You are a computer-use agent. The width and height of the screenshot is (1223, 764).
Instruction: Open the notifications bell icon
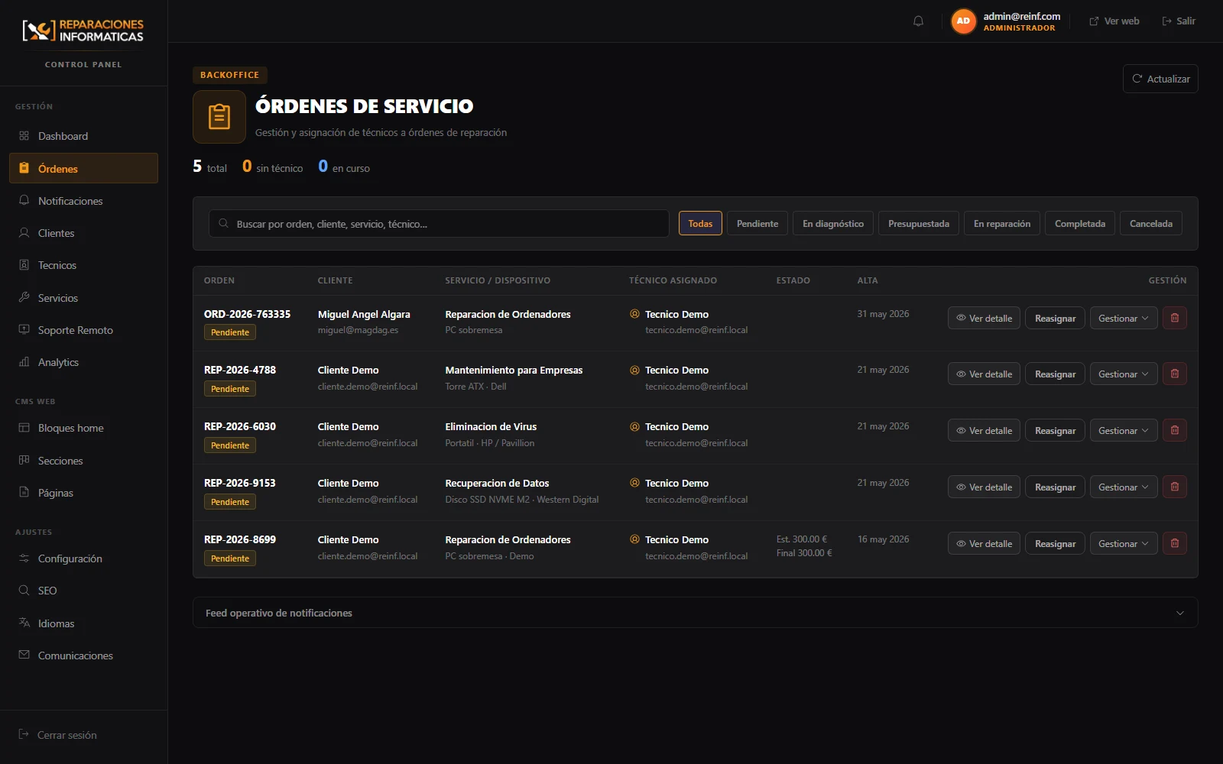tap(918, 21)
